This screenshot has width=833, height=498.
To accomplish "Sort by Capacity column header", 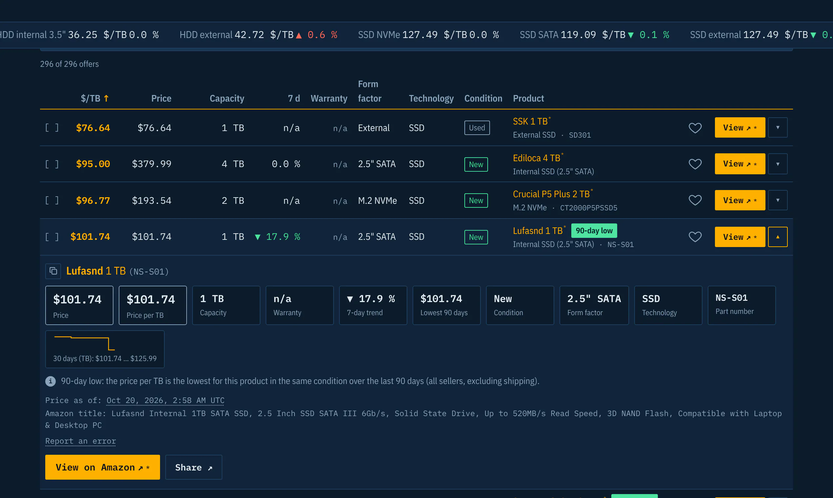I will 227,98.
